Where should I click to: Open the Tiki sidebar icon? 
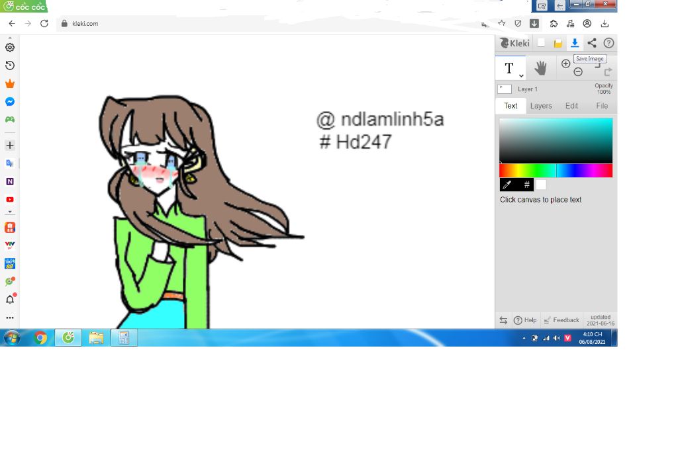tap(10, 263)
